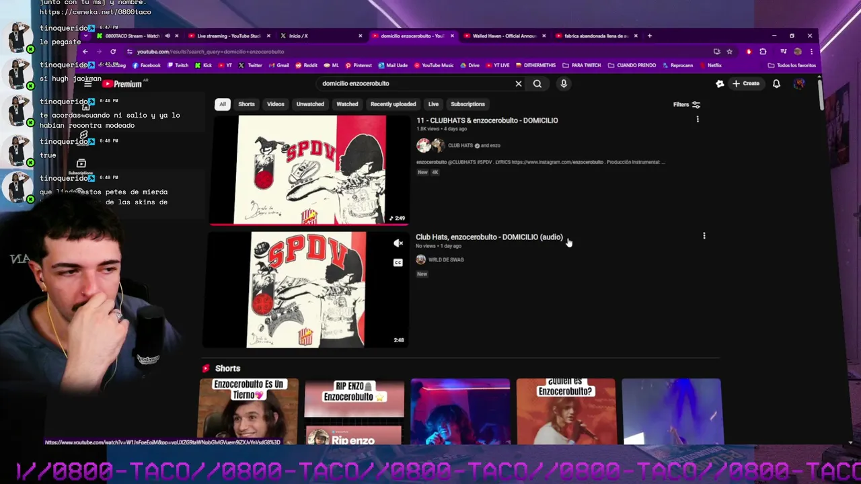The image size is (861, 484).
Task: Open short ¿Quién es Enzocerobulto?
Action: (566, 411)
